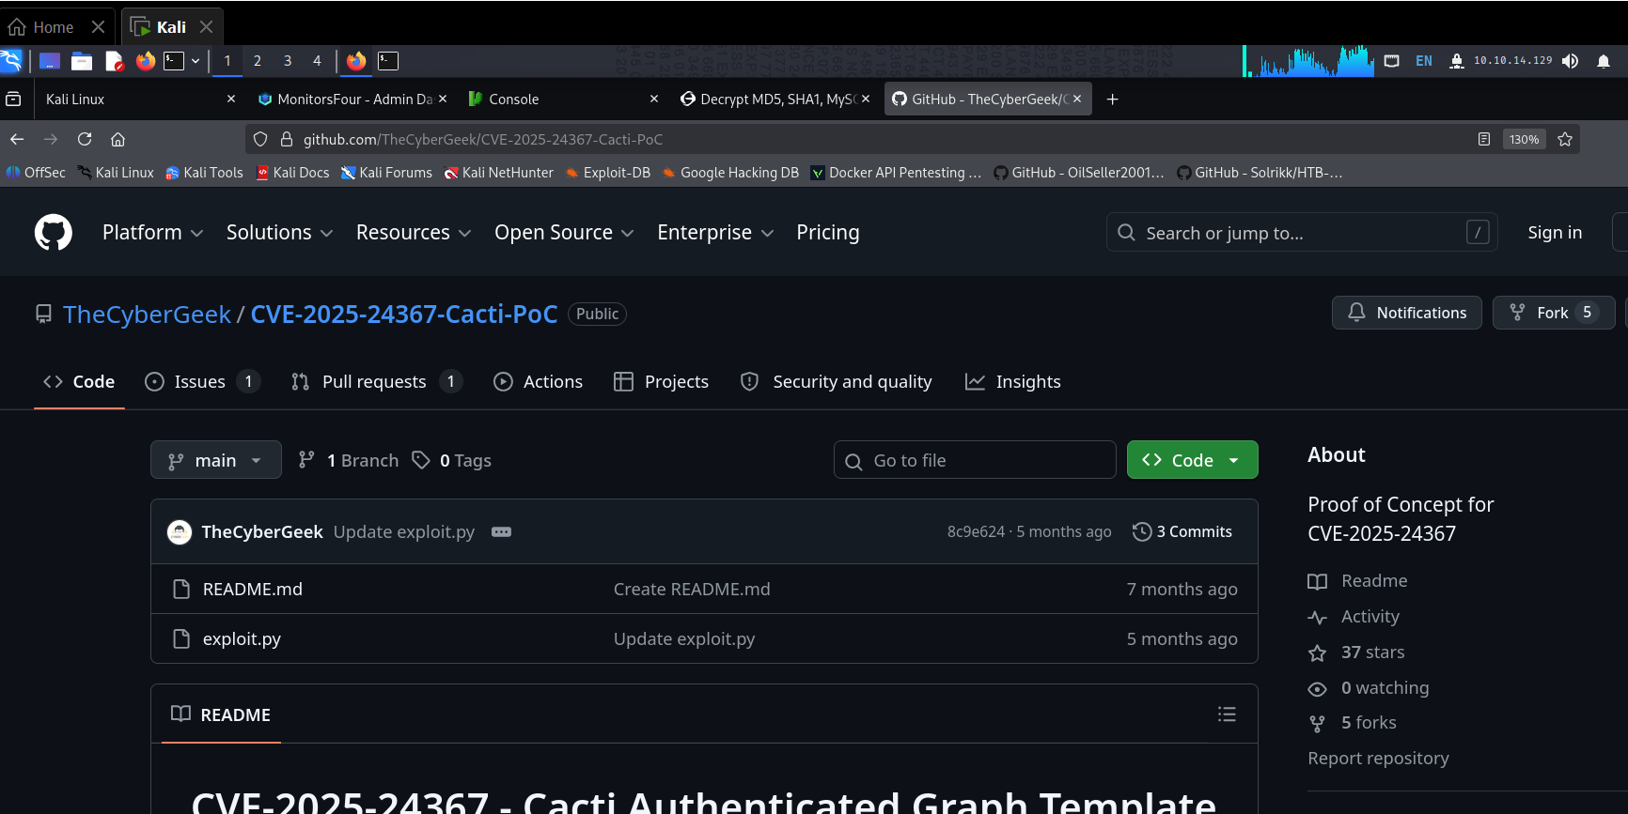Open the VPN lock icon in panel
The width and height of the screenshot is (1628, 814).
(x=1456, y=61)
